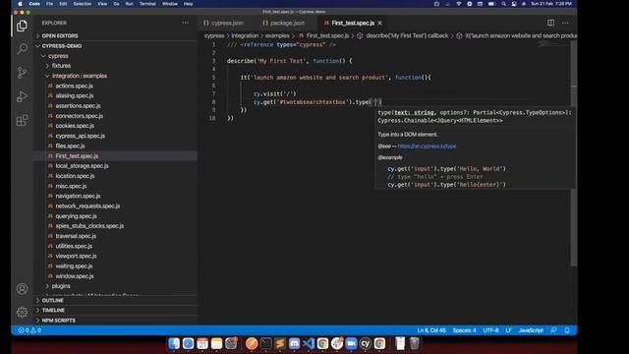Open the Terminal menu

click(x=147, y=4)
